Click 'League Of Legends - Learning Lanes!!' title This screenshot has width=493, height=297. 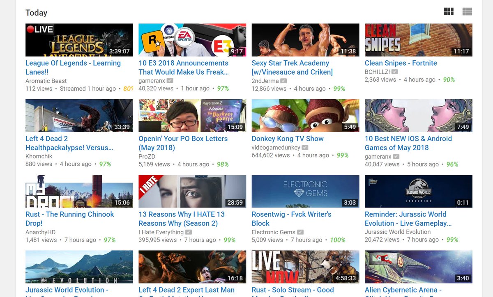click(x=73, y=68)
